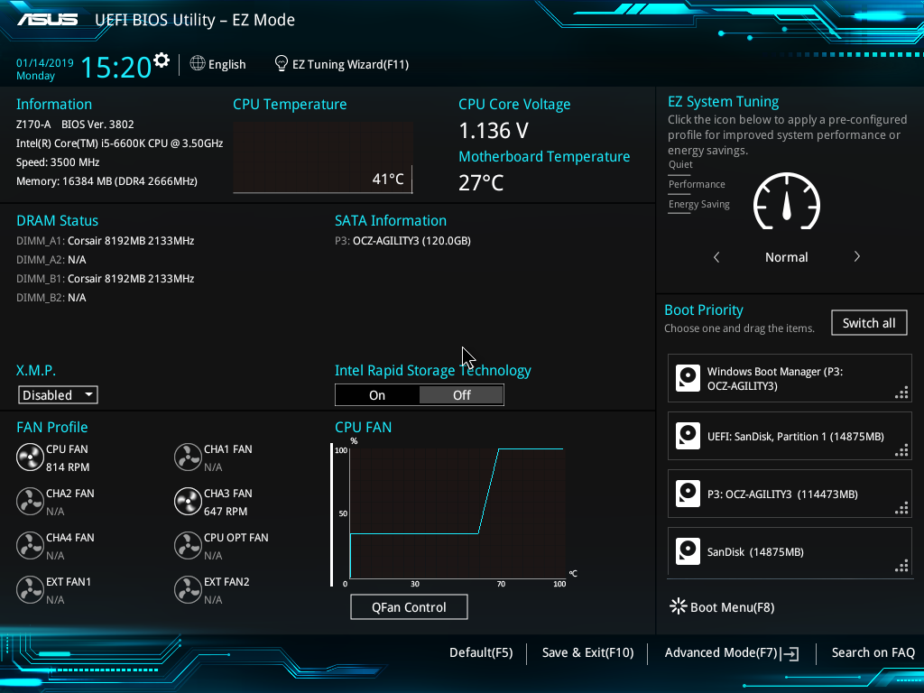Click the gear icon beside the clock

click(x=162, y=60)
